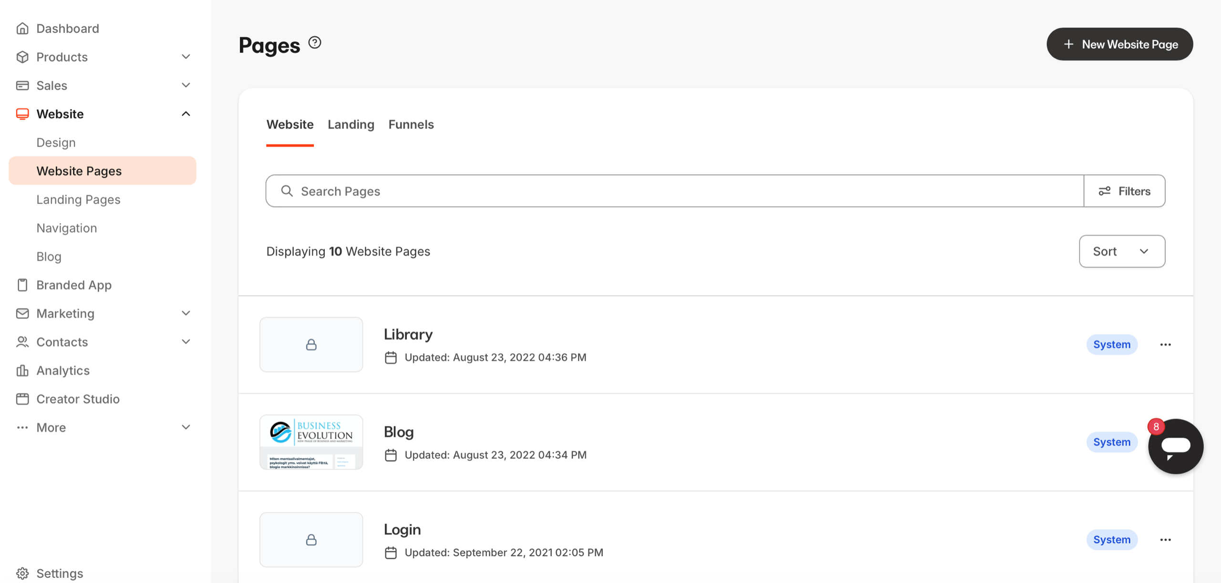Open the Blog page thumbnail
The width and height of the screenshot is (1221, 583).
coord(311,442)
